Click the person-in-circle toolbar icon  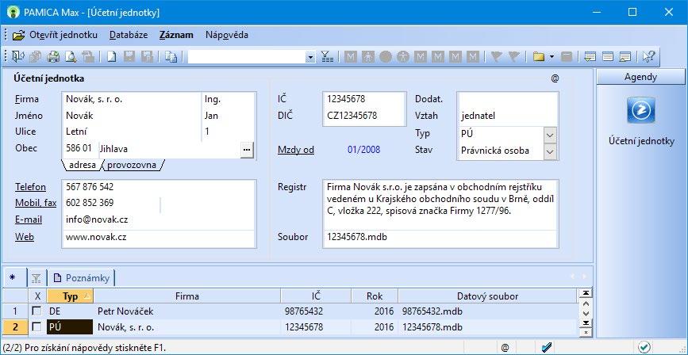[x=403, y=56]
